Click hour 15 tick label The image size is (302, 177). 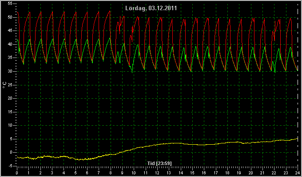192,173
